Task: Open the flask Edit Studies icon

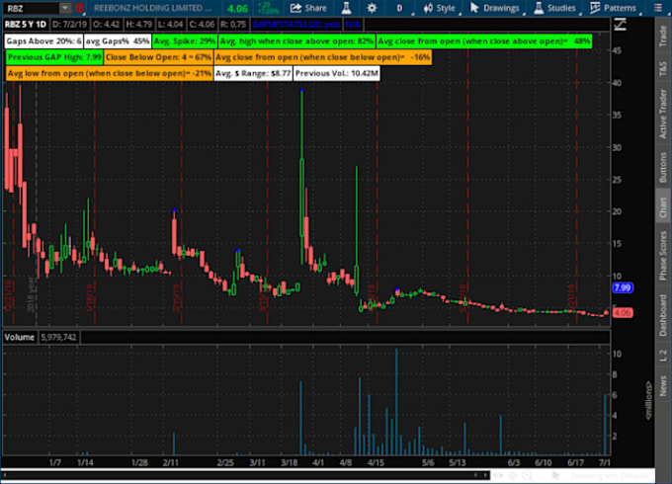Action: [x=346, y=8]
